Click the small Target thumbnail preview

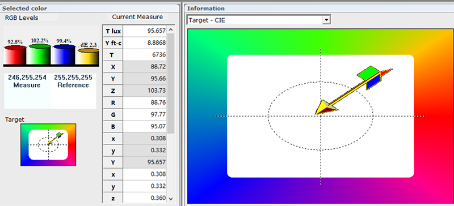[48, 145]
